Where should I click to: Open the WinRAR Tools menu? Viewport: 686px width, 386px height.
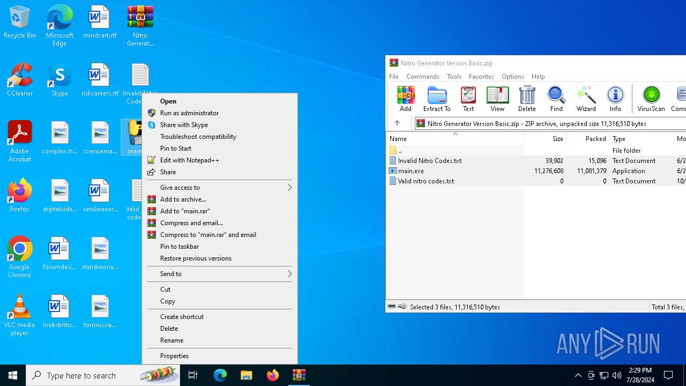454,77
